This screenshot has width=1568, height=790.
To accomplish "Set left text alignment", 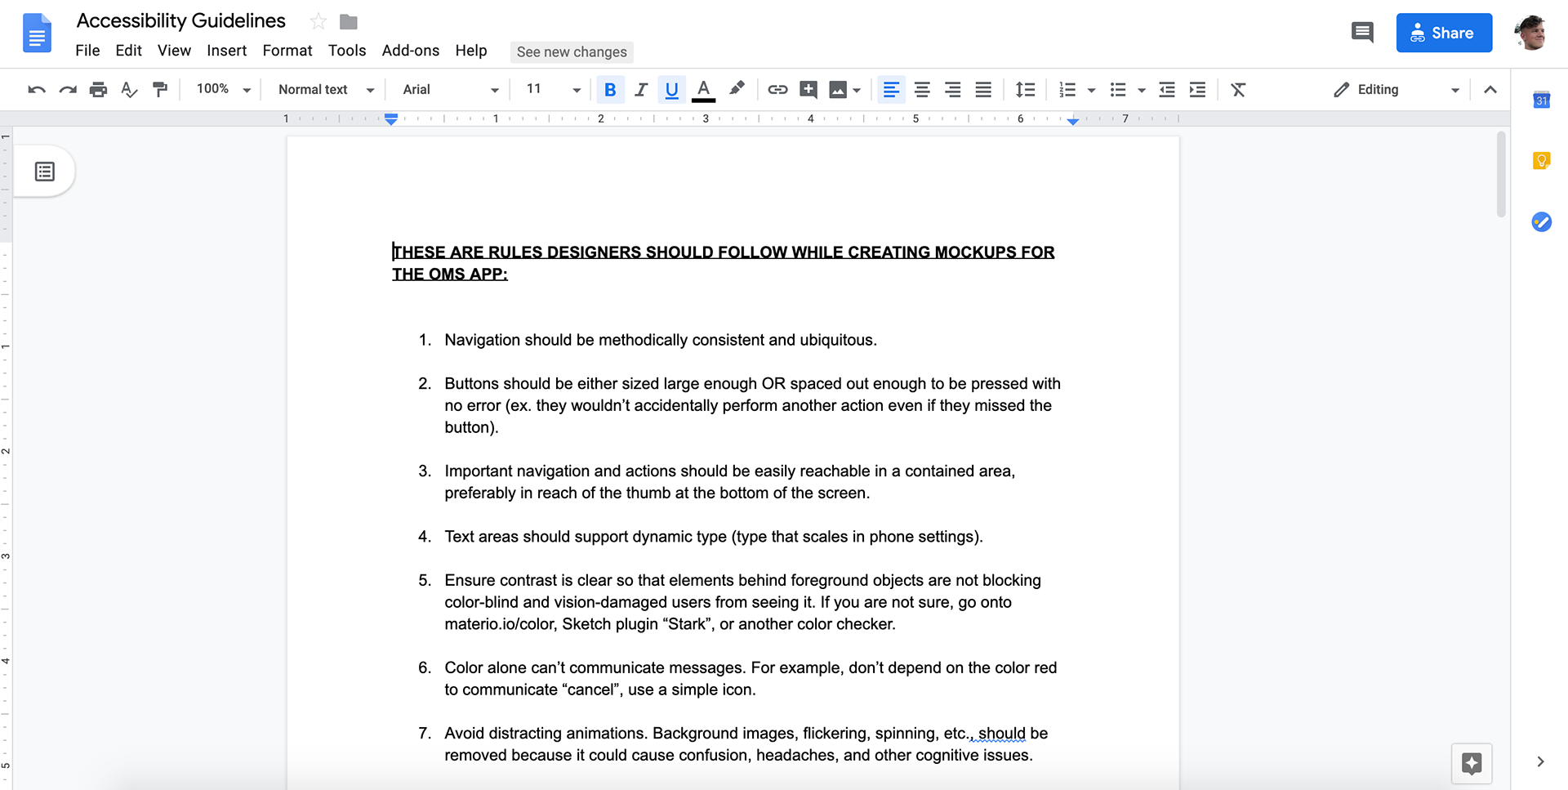I will point(891,90).
